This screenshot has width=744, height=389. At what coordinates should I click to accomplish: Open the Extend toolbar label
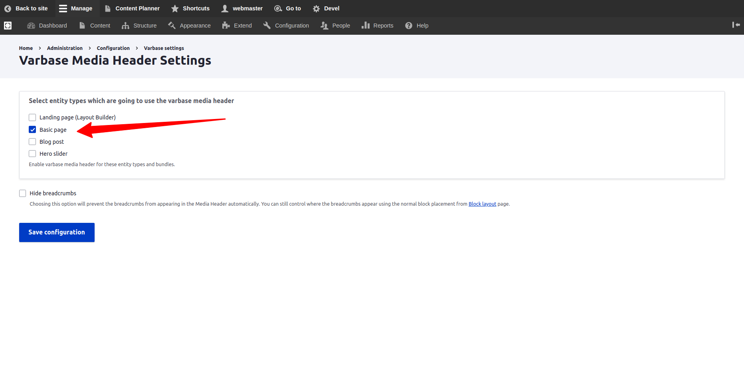(243, 26)
